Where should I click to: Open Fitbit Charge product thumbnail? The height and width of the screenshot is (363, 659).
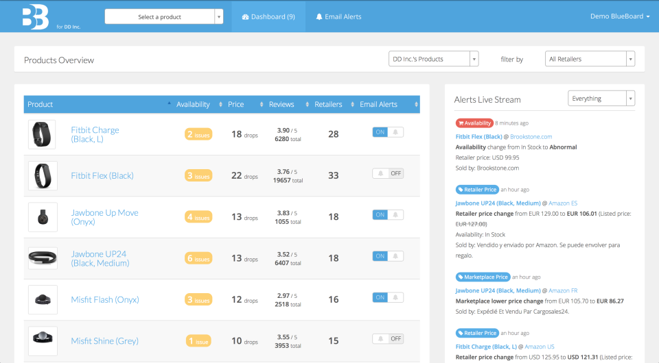pos(42,134)
